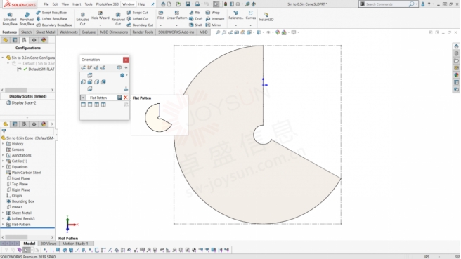The width and height of the screenshot is (461, 259).
Task: Open the 3D Views tab
Action: click(x=48, y=244)
